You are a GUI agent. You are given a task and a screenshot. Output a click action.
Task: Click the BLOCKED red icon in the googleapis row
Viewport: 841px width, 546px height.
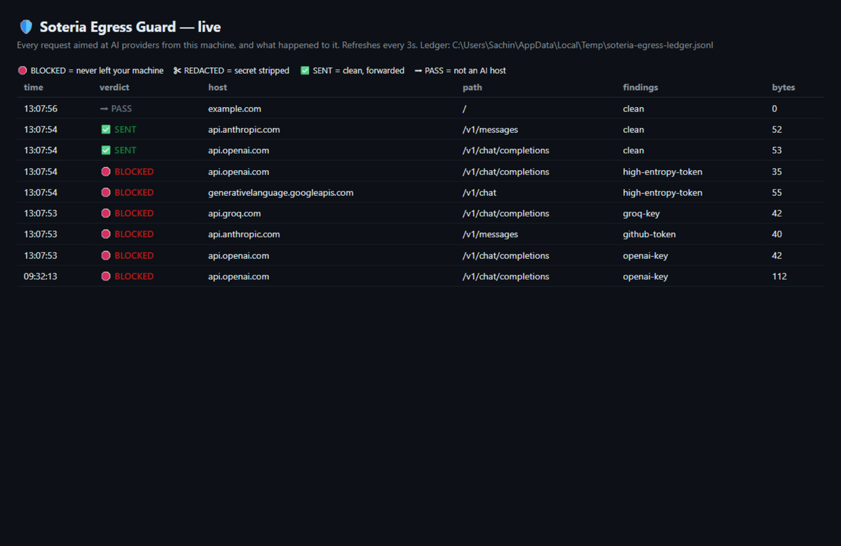pos(106,192)
